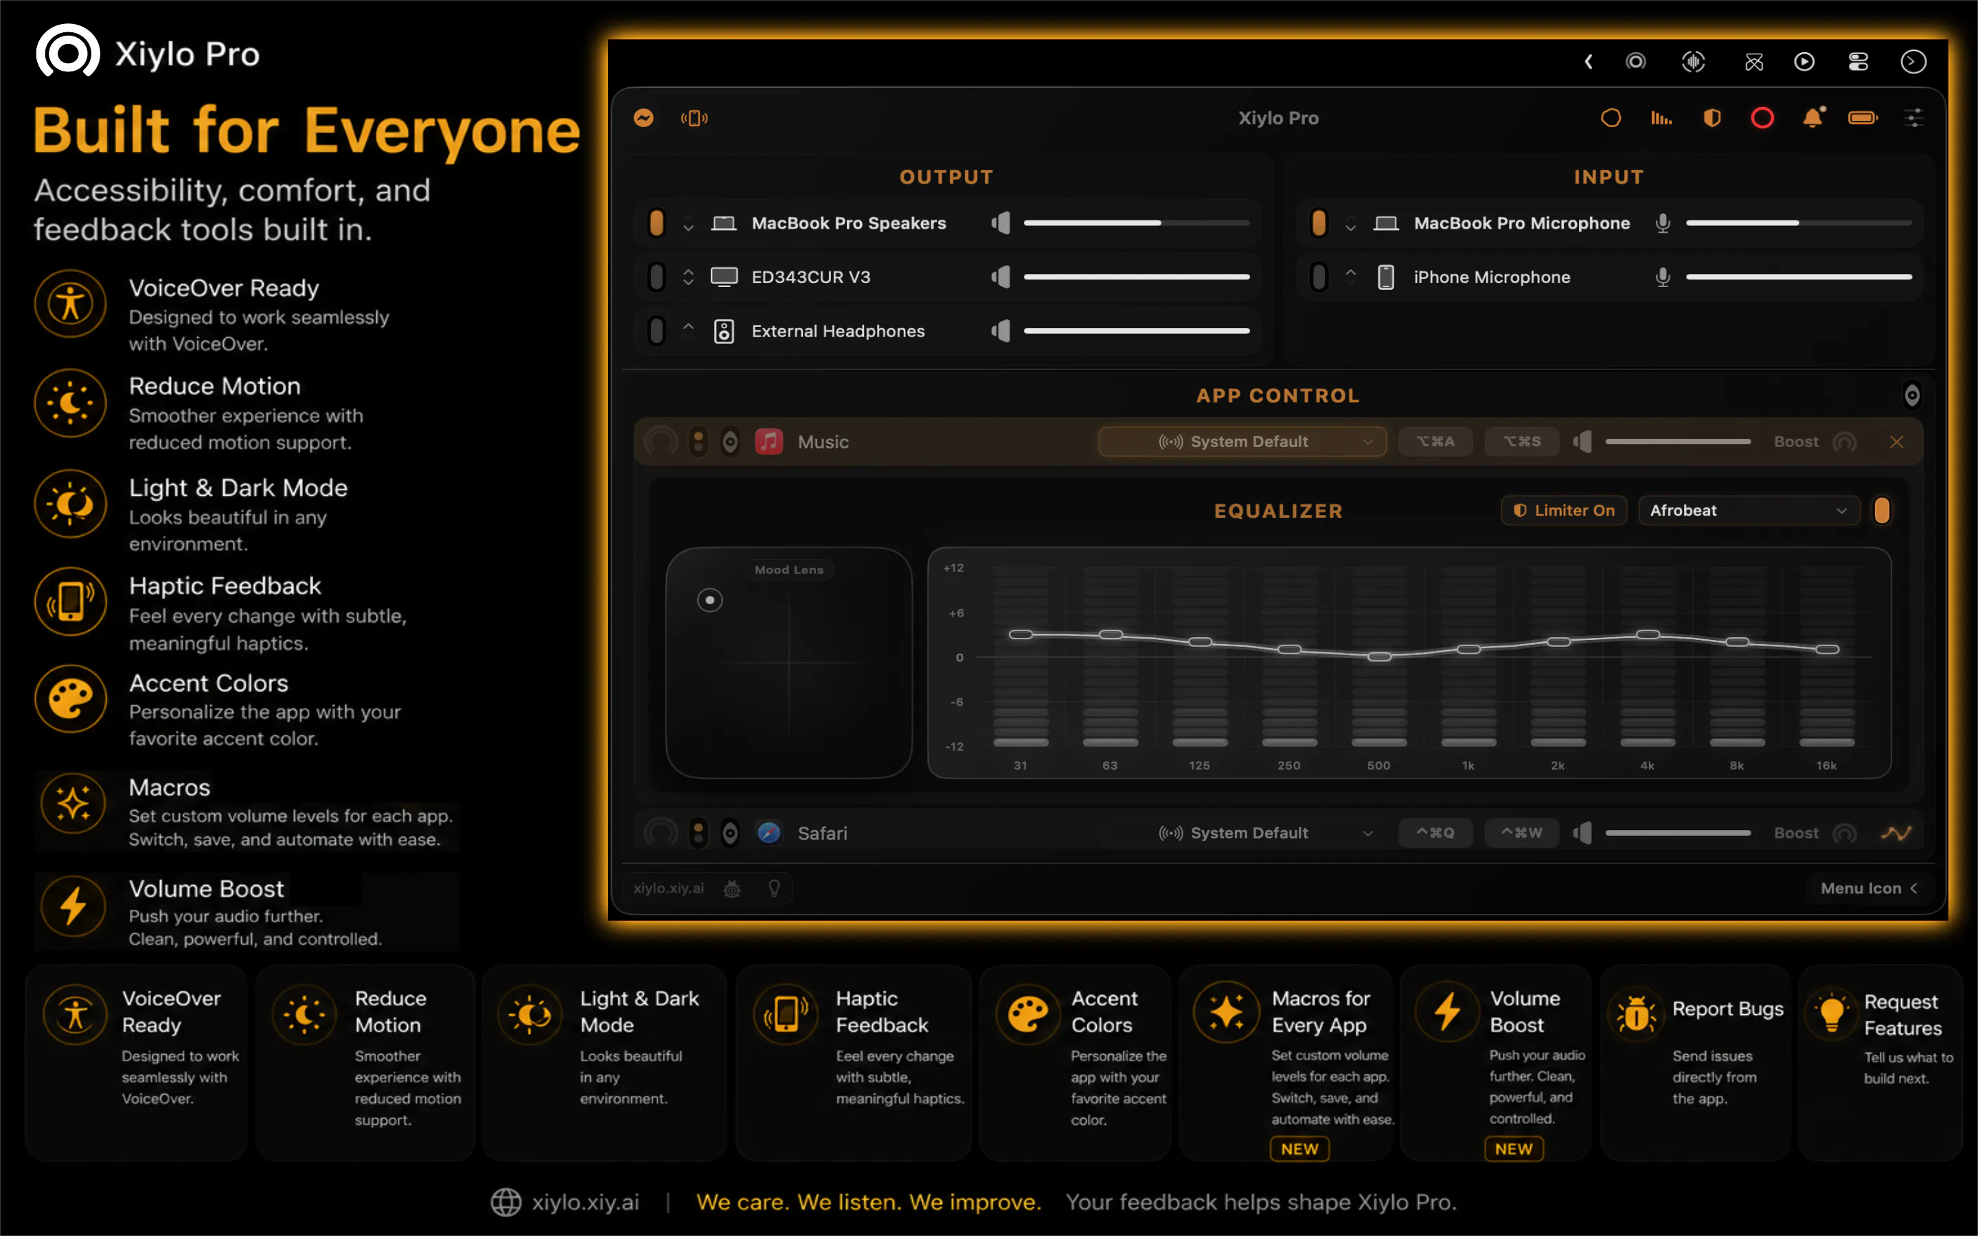
Task: Click the butterfly-shaped icon in menu bar
Action: tap(1753, 61)
